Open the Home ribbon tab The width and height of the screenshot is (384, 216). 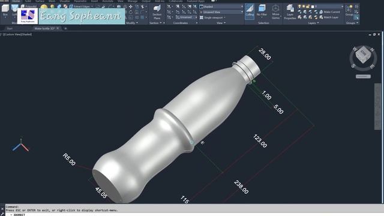coord(16,1)
